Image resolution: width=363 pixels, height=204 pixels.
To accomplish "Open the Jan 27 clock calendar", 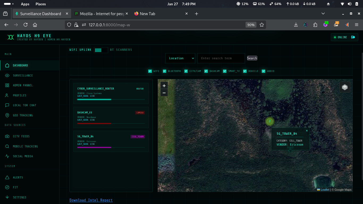I will [181, 4].
